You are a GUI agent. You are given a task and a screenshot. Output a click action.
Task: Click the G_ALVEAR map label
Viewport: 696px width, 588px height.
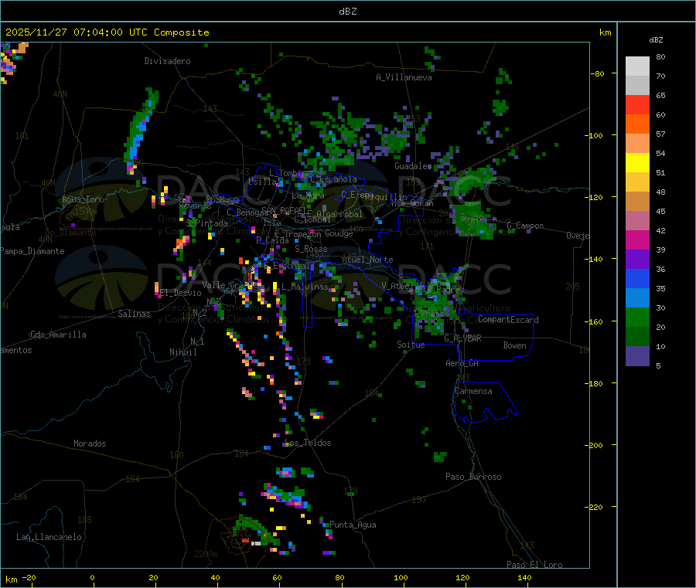[462, 338]
